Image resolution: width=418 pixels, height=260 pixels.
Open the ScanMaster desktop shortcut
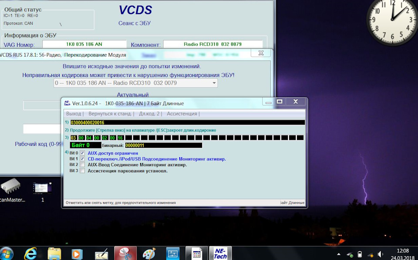coord(11,190)
